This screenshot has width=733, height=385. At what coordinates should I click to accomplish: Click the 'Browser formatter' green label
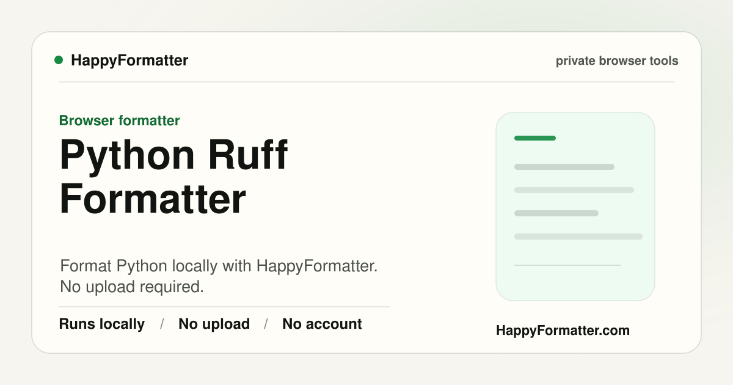click(x=120, y=120)
